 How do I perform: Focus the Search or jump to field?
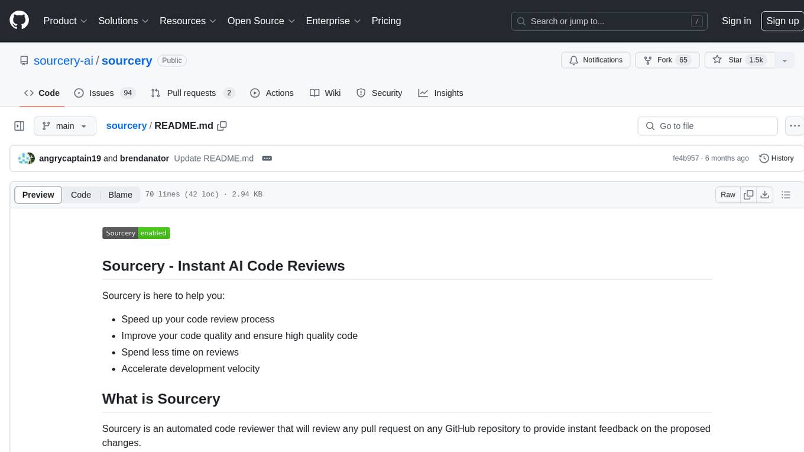click(x=610, y=21)
